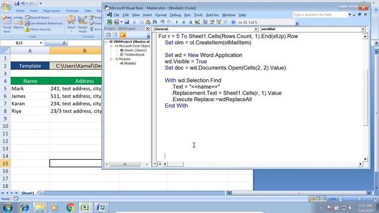The width and height of the screenshot is (379, 213).
Task: Click the View Microsoft Excel icon in VBA toolbar
Action: (110, 22)
